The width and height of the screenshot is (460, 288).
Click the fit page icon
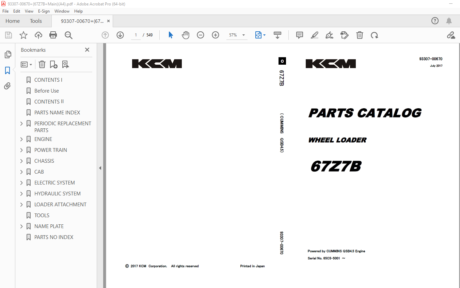click(x=258, y=35)
